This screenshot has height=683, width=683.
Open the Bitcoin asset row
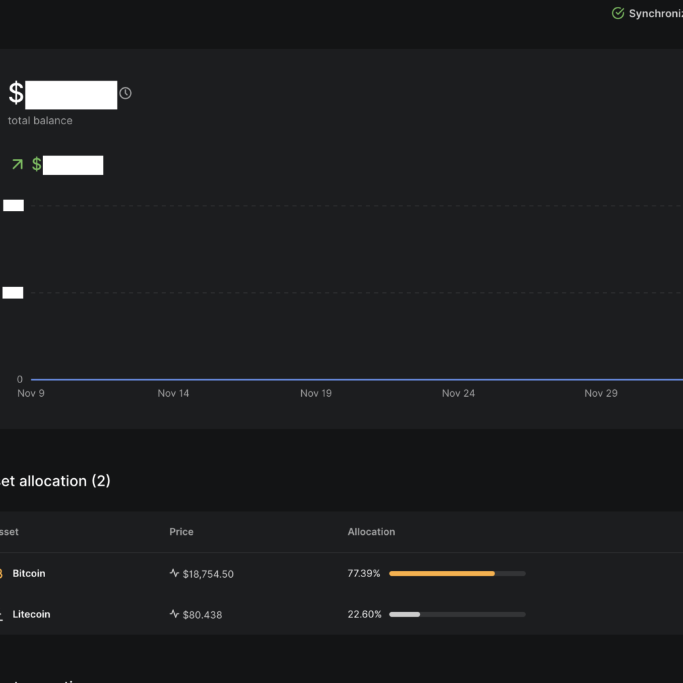pos(29,574)
